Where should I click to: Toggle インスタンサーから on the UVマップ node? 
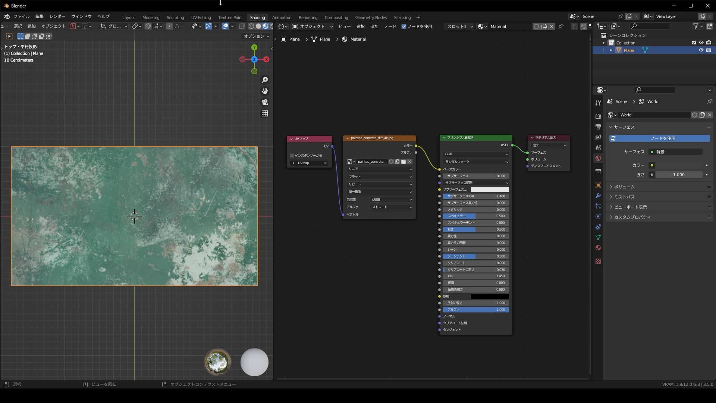coord(292,155)
